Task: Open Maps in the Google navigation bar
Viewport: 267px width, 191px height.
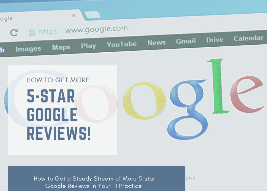Action: click(61, 47)
